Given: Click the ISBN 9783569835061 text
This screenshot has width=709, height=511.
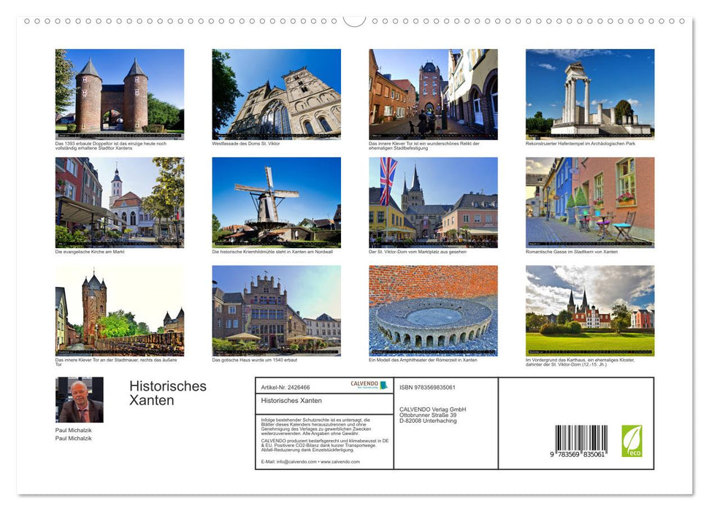Looking at the screenshot, I should 427,388.
